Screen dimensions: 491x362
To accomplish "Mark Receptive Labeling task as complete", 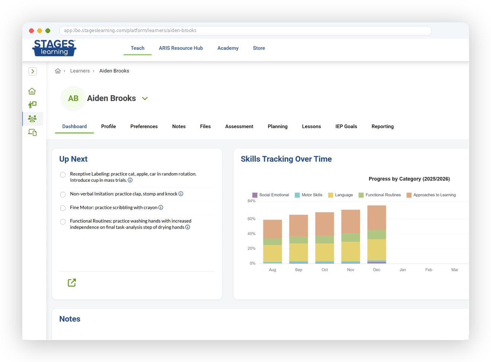I will click(63, 175).
